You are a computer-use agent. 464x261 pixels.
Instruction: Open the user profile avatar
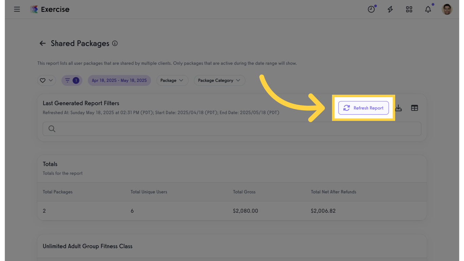(447, 10)
